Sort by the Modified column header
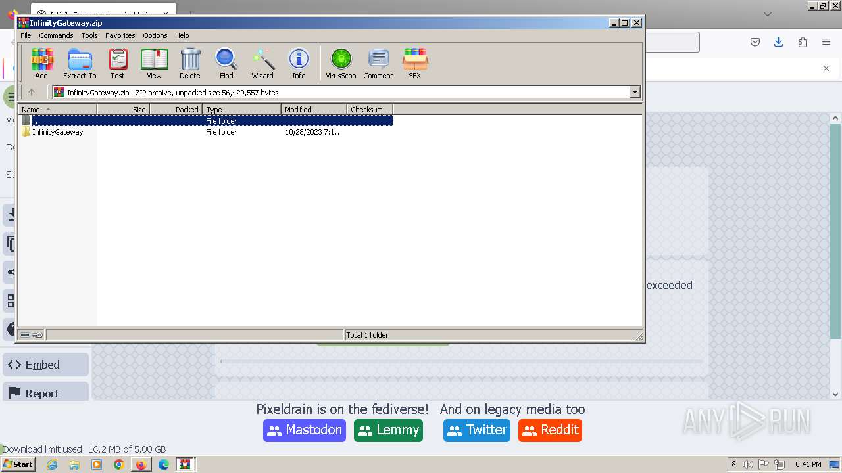This screenshot has height=473, width=842. click(x=314, y=110)
